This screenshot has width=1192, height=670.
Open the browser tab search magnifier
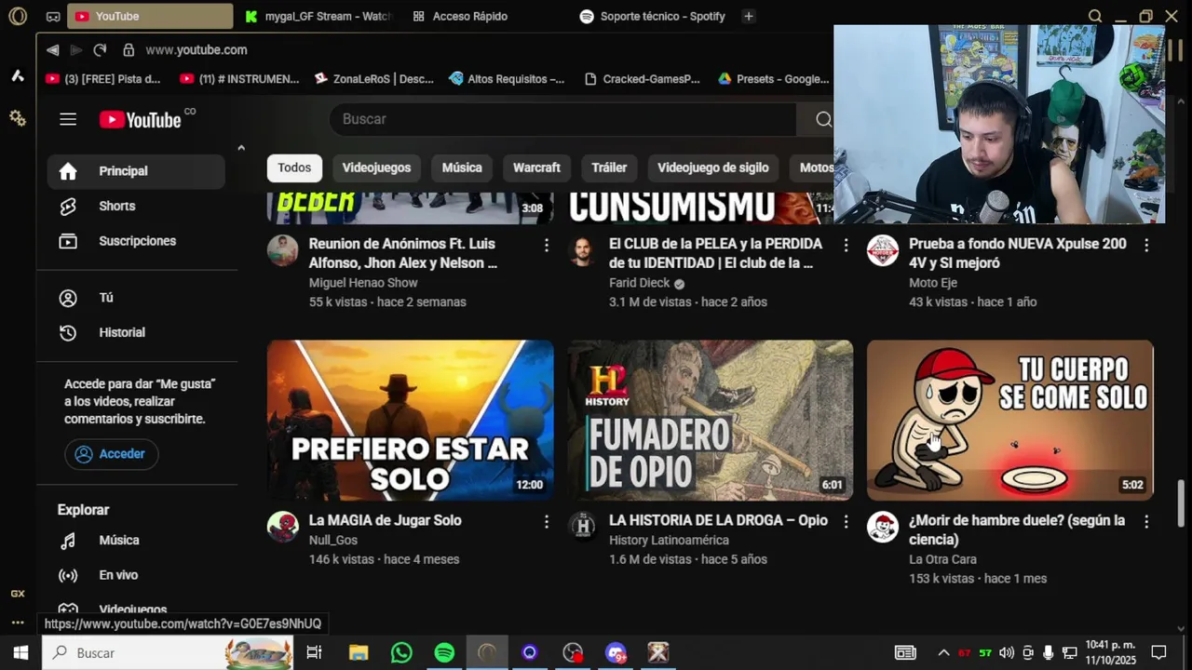1095,16
